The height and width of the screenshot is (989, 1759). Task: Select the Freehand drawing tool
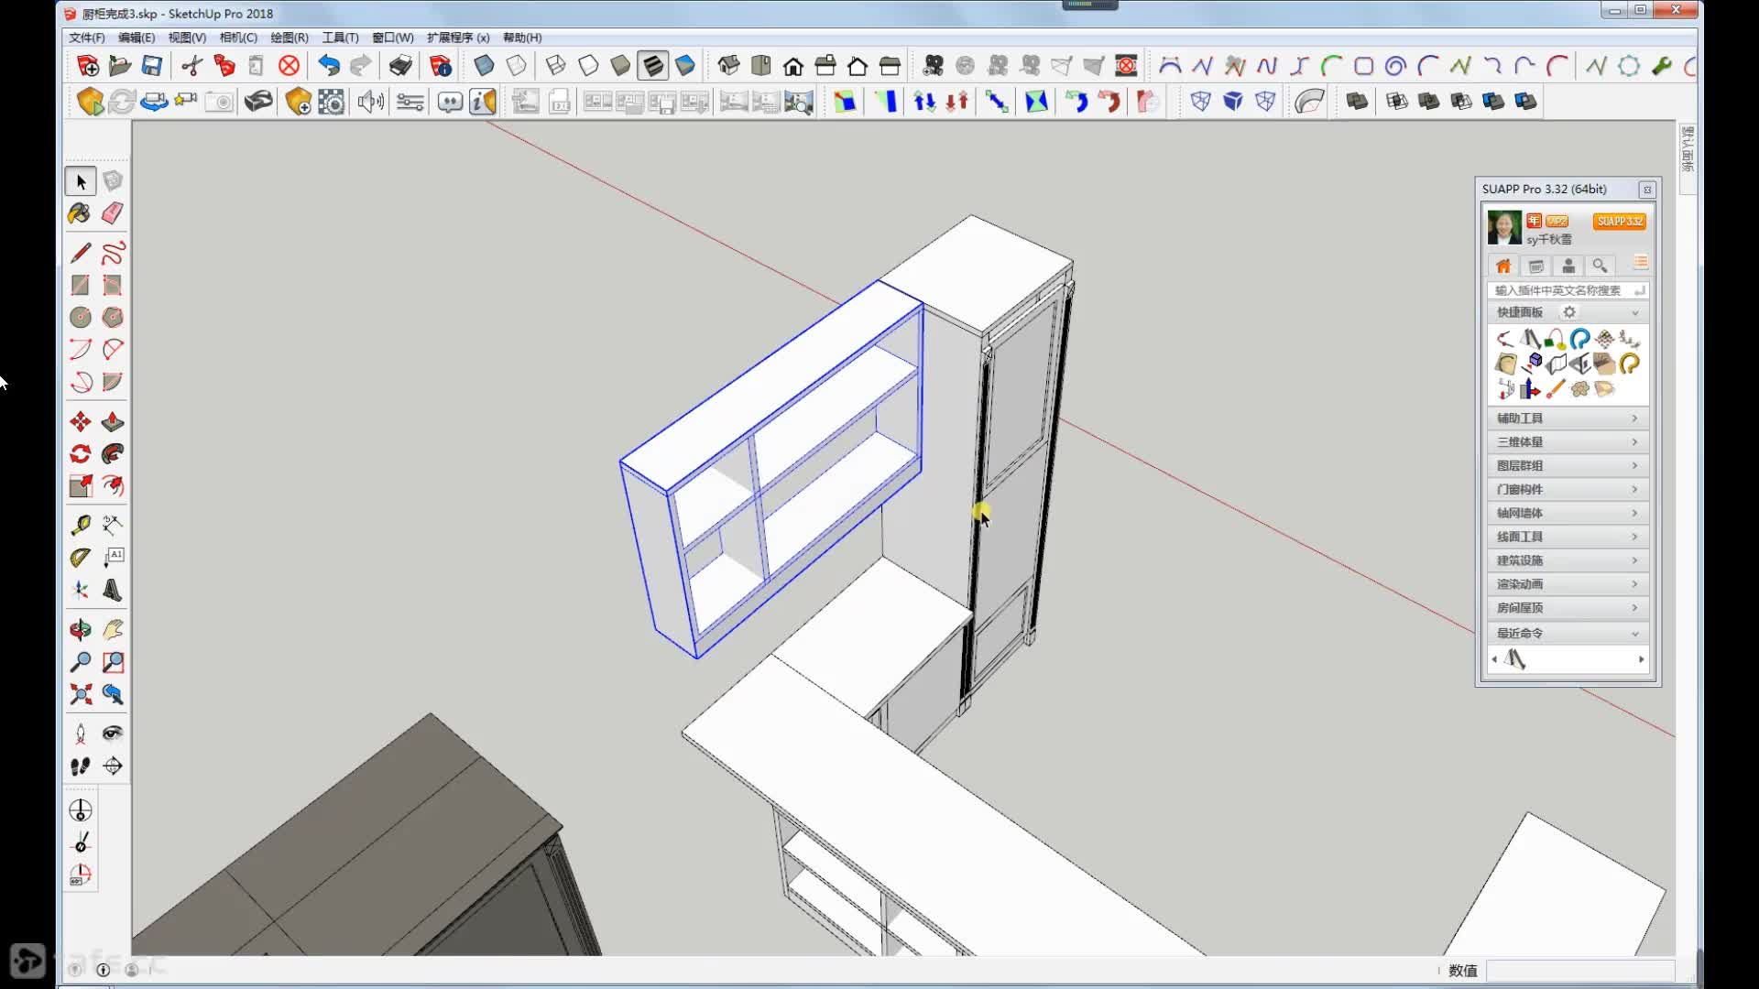coord(113,253)
